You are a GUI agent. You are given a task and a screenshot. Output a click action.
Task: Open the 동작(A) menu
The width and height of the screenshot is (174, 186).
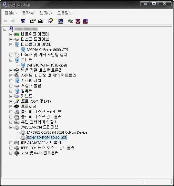point(28,13)
